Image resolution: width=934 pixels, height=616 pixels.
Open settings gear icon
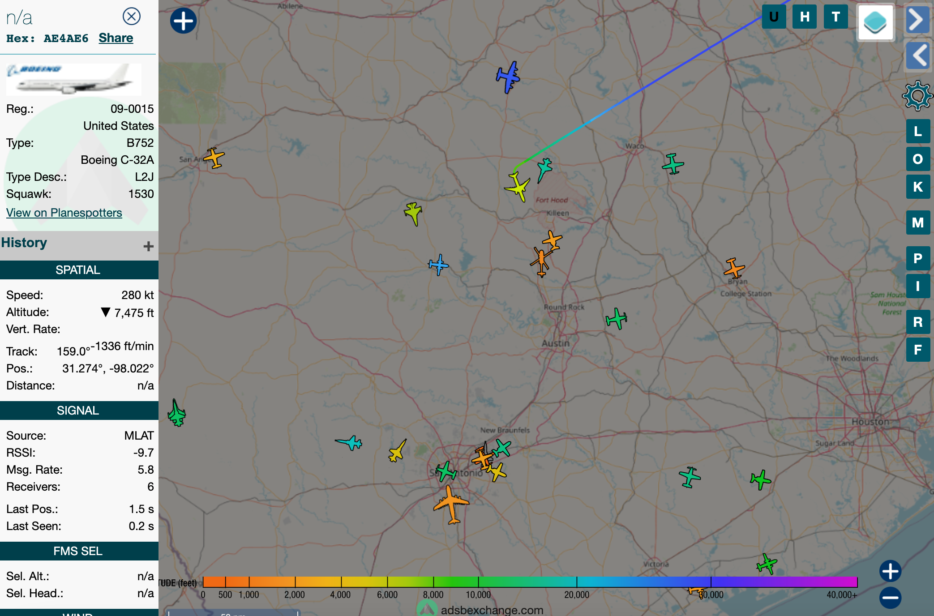(x=917, y=96)
